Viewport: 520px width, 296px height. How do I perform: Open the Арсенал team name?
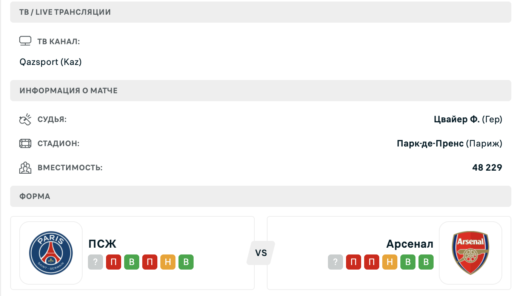410,244
